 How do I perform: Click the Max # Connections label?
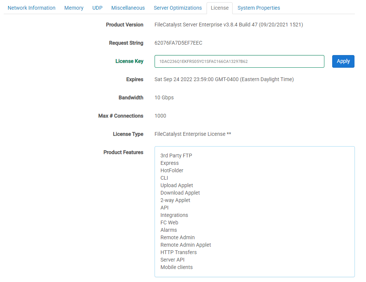(x=121, y=116)
